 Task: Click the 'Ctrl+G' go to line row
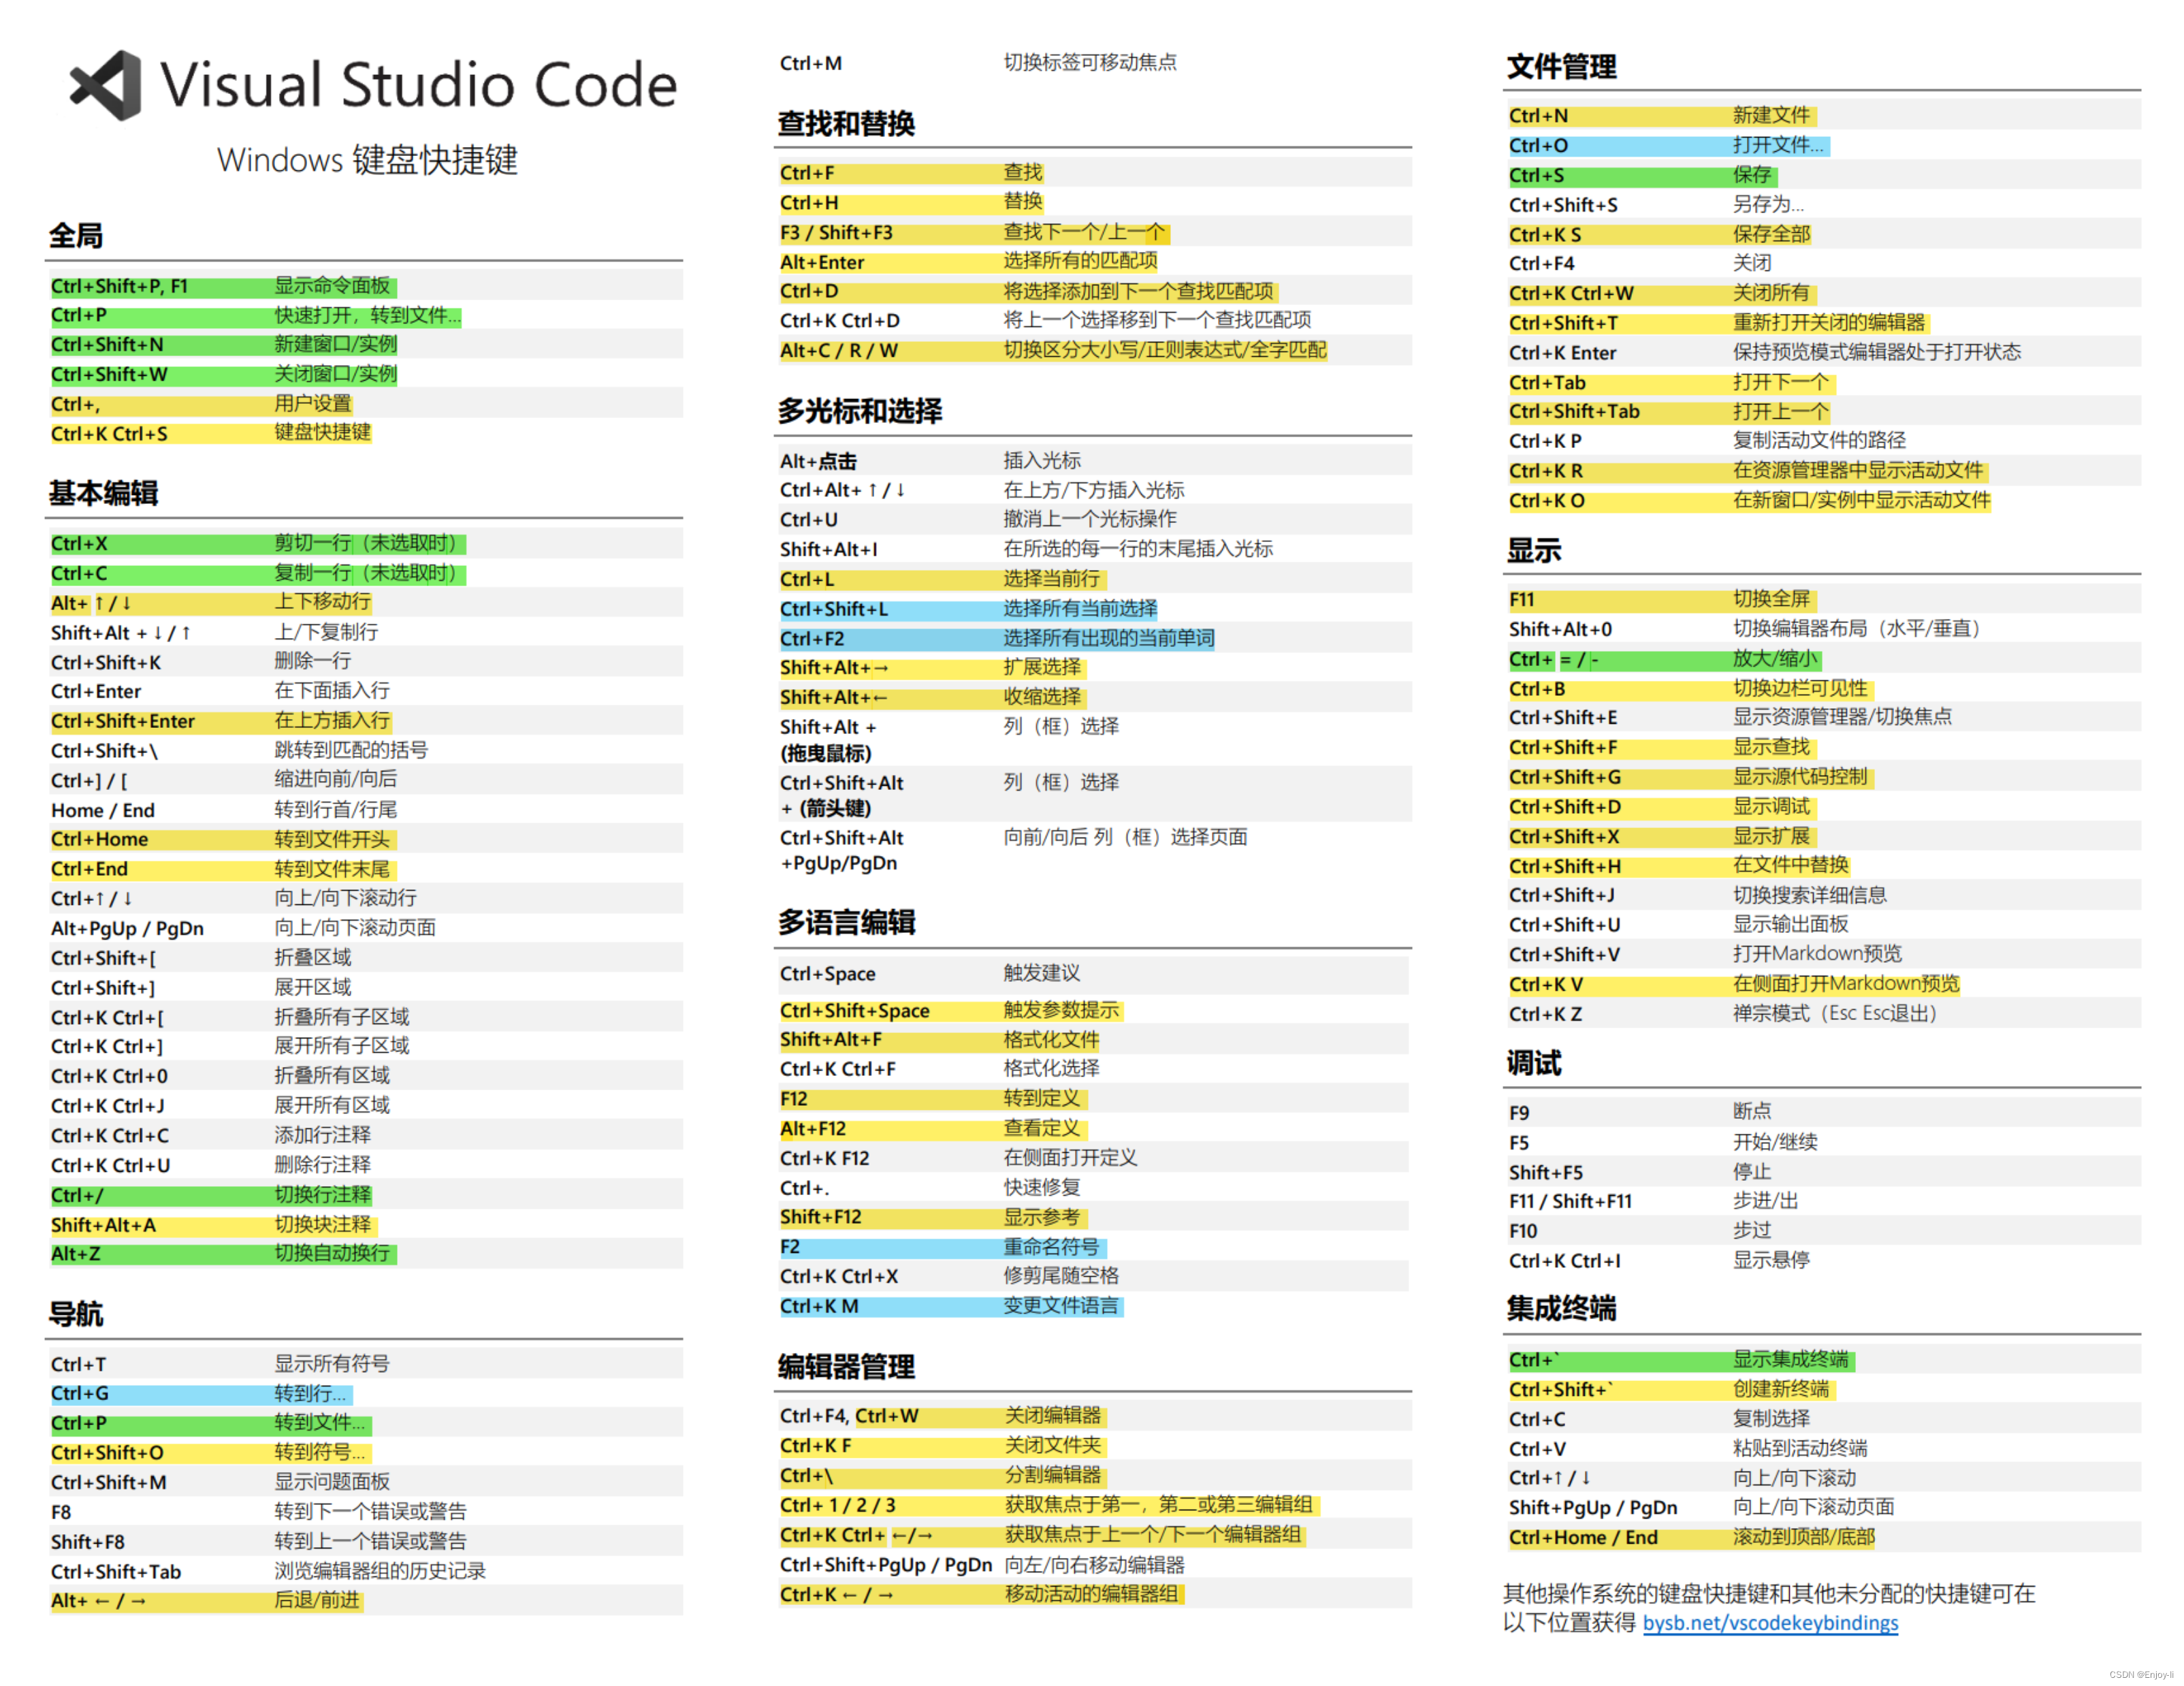tap(366, 1394)
